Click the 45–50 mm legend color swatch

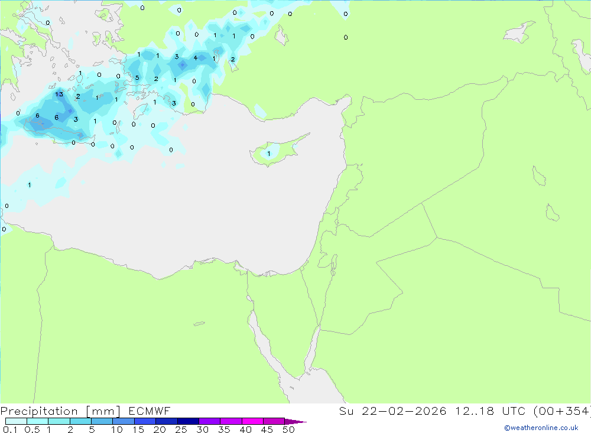pos(274,421)
